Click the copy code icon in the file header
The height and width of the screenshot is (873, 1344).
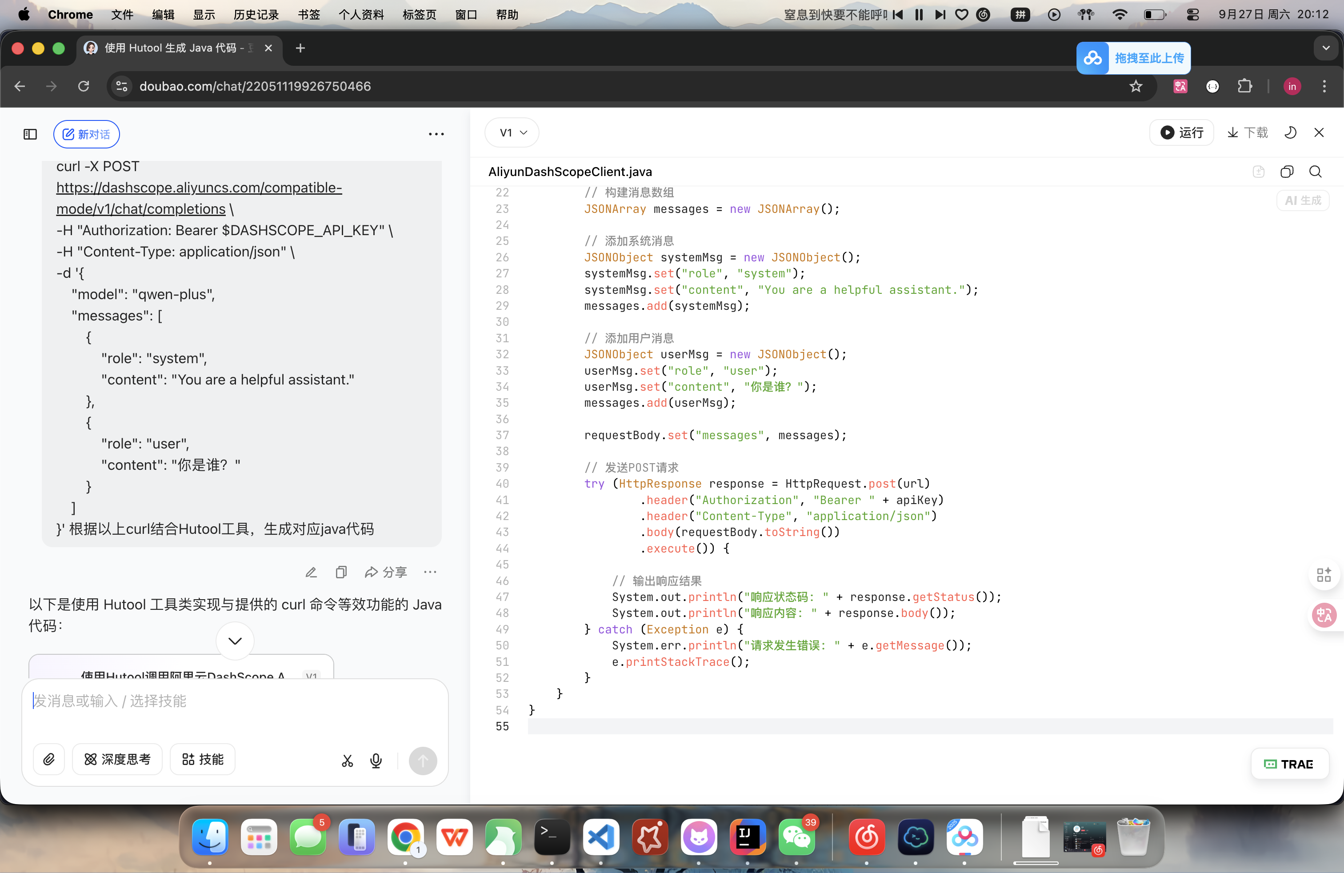point(1286,172)
